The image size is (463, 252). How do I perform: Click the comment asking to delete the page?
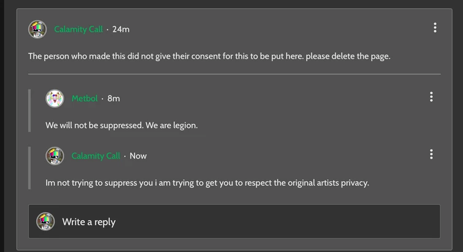(209, 56)
